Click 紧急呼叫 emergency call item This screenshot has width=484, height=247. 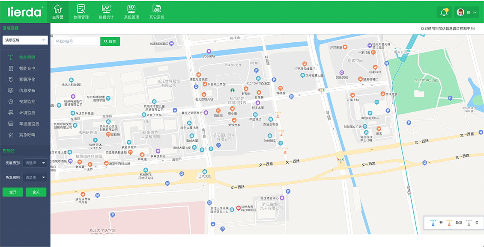(27, 135)
